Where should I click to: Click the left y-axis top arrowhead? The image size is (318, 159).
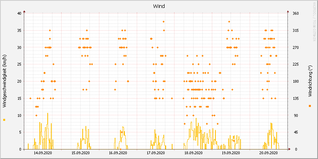pyautogui.click(x=24, y=12)
